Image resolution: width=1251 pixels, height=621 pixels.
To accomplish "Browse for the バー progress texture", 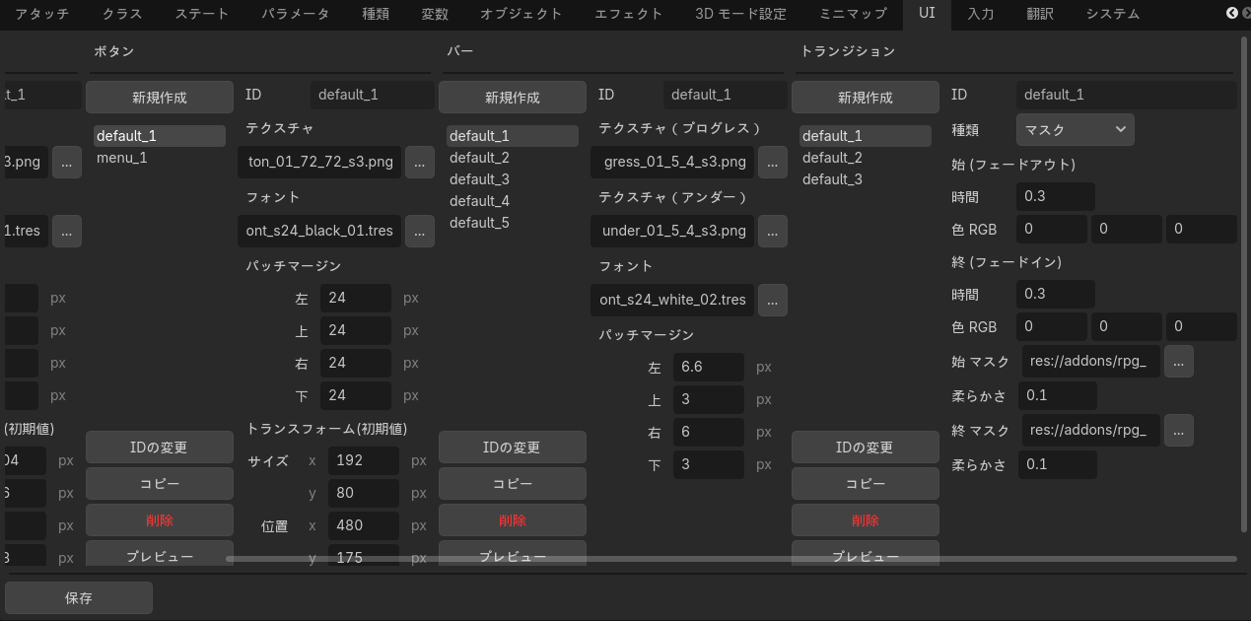I will (x=773, y=162).
